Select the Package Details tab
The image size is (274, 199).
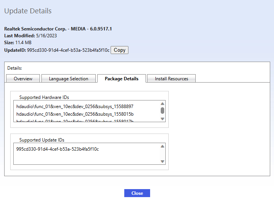pos(122,79)
